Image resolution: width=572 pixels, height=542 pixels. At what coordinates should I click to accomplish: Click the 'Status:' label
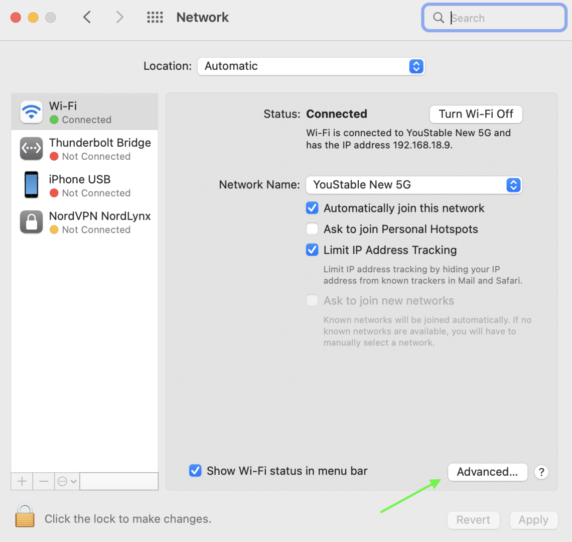281,114
